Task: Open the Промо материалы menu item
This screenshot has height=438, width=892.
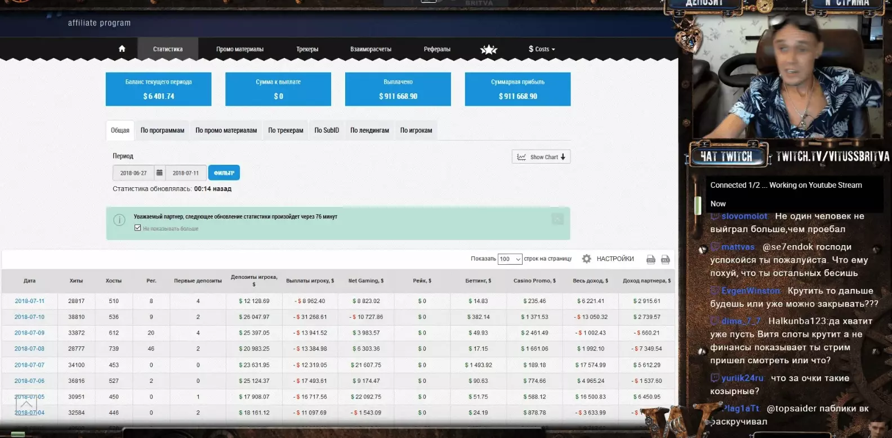Action: [239, 49]
